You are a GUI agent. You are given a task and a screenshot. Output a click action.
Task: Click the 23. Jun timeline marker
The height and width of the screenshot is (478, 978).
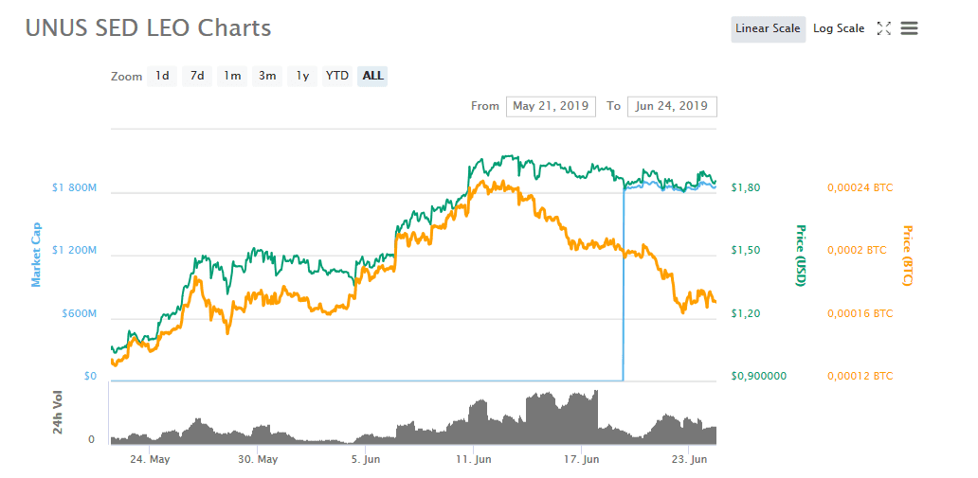[690, 460]
